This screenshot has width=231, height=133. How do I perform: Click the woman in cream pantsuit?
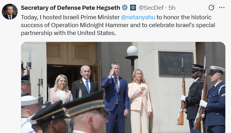click(140, 101)
